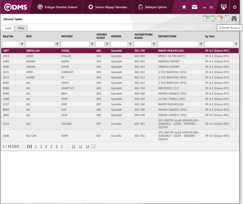Log out using the power icon
This screenshot has width=243, height=204.
235,7
